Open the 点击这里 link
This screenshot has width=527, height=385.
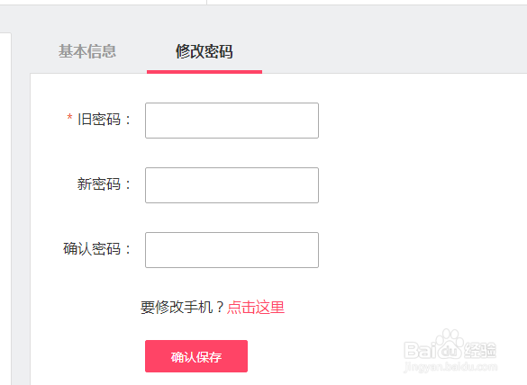point(256,307)
